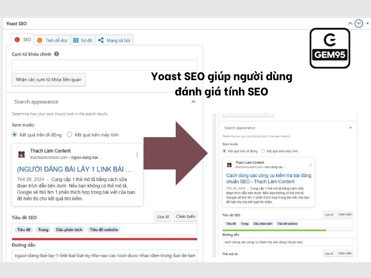Open the SEO tab with the red face

(23, 39)
